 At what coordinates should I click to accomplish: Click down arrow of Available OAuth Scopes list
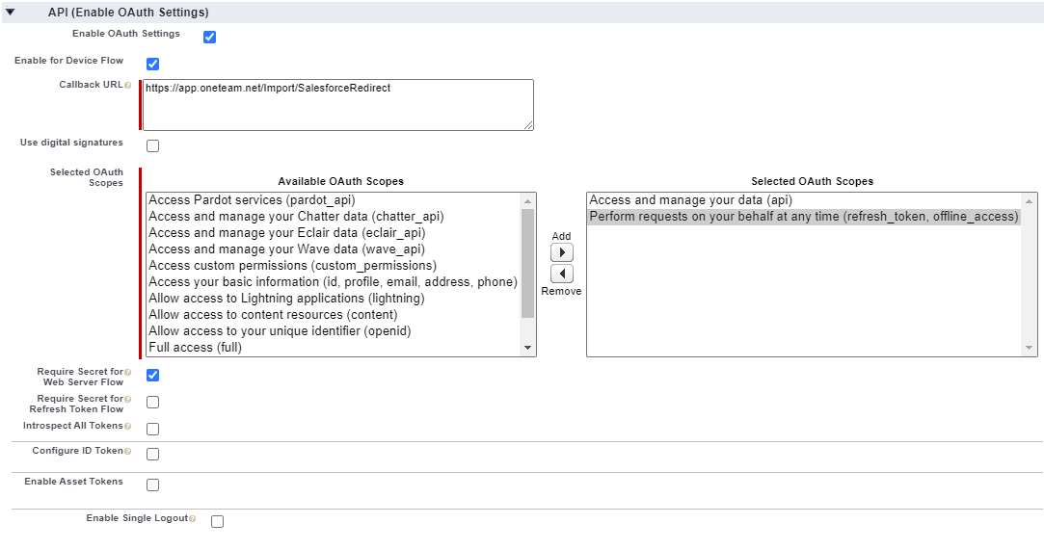click(x=528, y=348)
